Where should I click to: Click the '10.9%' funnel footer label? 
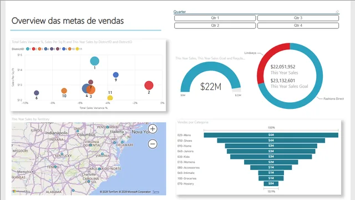[x=271, y=191]
